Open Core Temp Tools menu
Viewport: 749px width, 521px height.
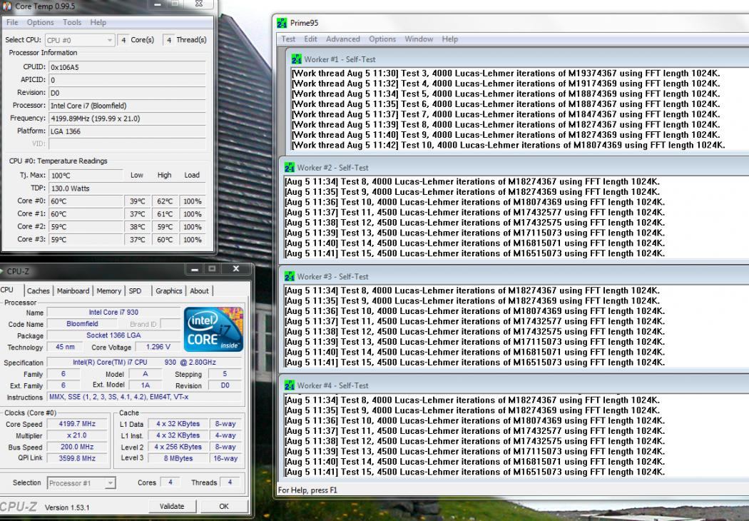pos(72,22)
